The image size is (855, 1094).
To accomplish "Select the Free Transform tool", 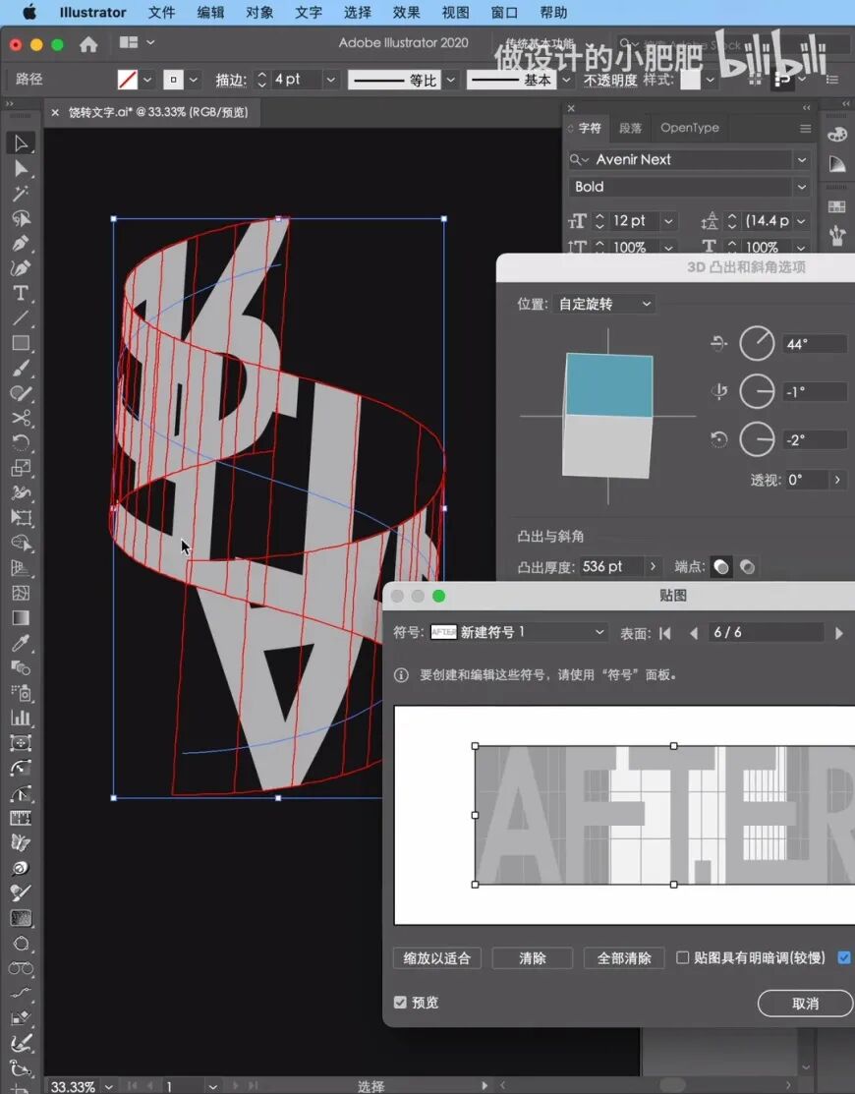I will tap(21, 518).
